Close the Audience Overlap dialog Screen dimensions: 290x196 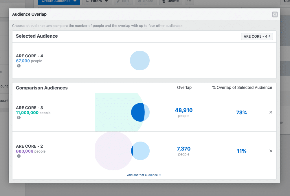coord(275,14)
